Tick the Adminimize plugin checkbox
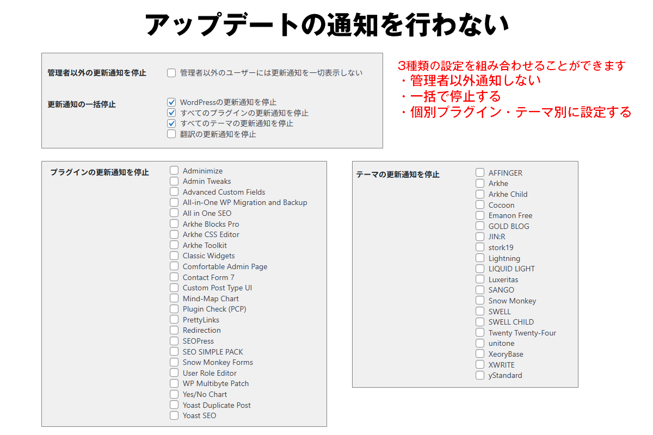This screenshot has height=435, width=653. pyautogui.click(x=174, y=171)
